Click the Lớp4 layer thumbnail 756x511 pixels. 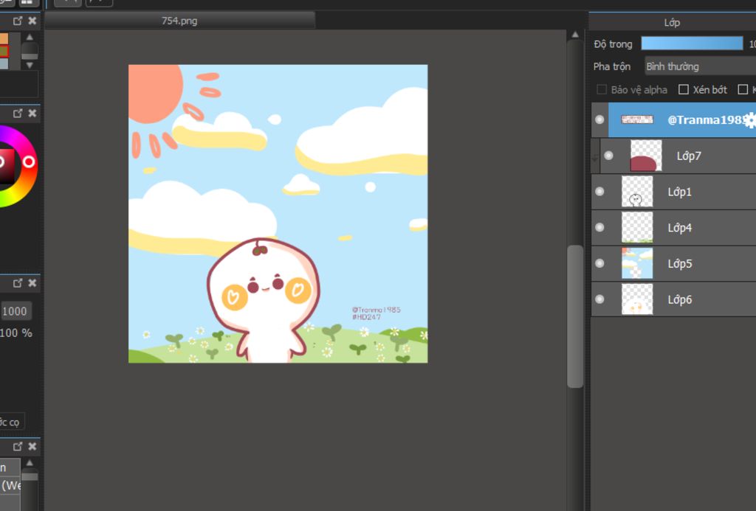(637, 227)
